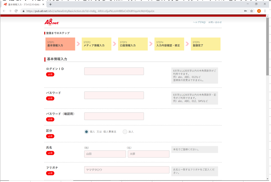Click scrollbar up arrow

[268, 16]
